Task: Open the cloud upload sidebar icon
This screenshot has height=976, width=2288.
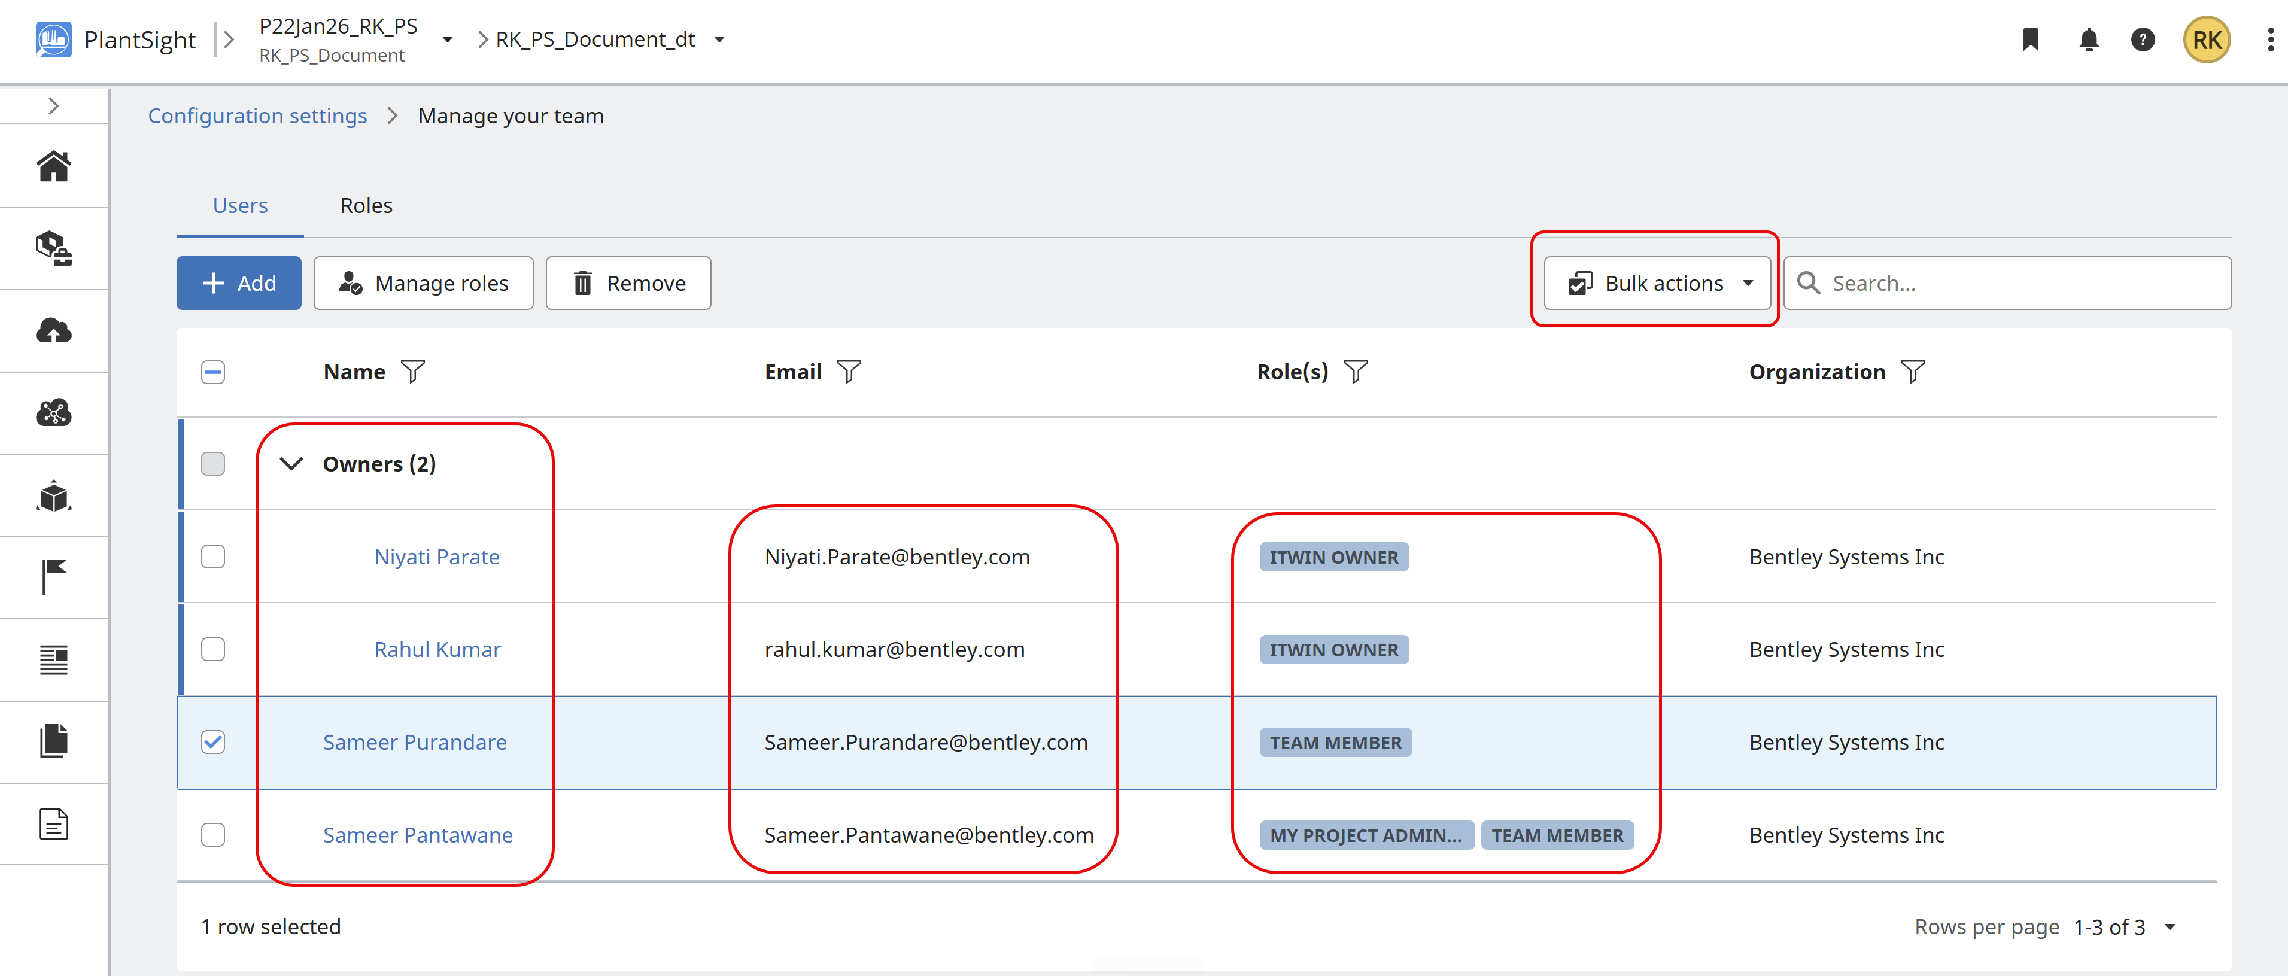Action: tap(53, 332)
